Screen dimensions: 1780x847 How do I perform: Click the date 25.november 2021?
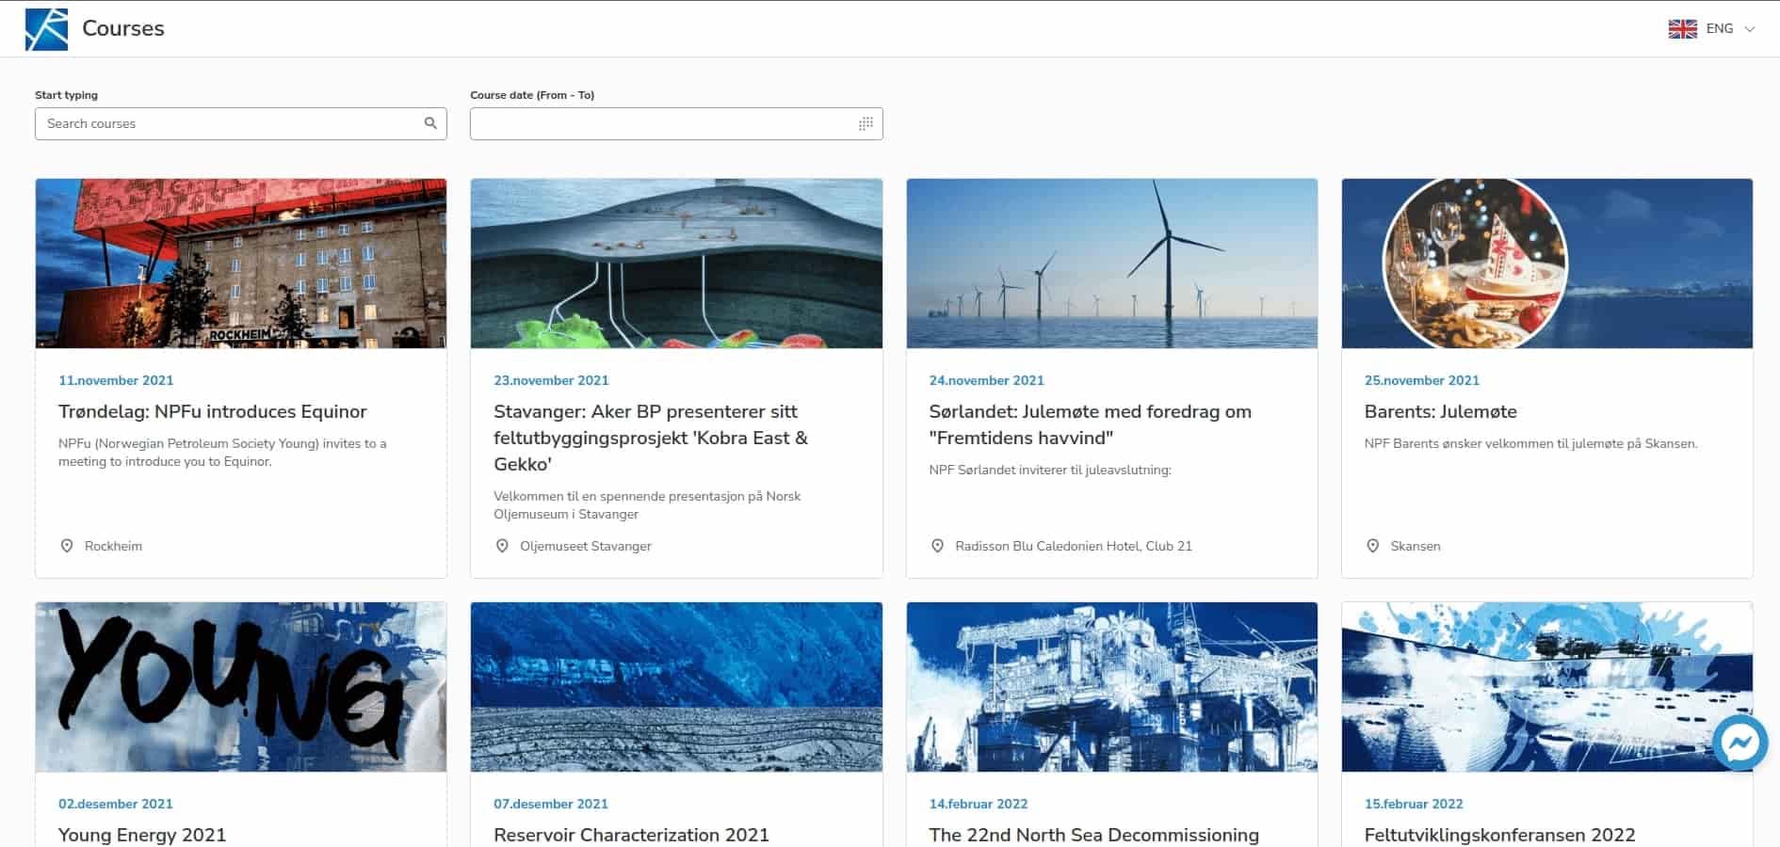tap(1422, 380)
